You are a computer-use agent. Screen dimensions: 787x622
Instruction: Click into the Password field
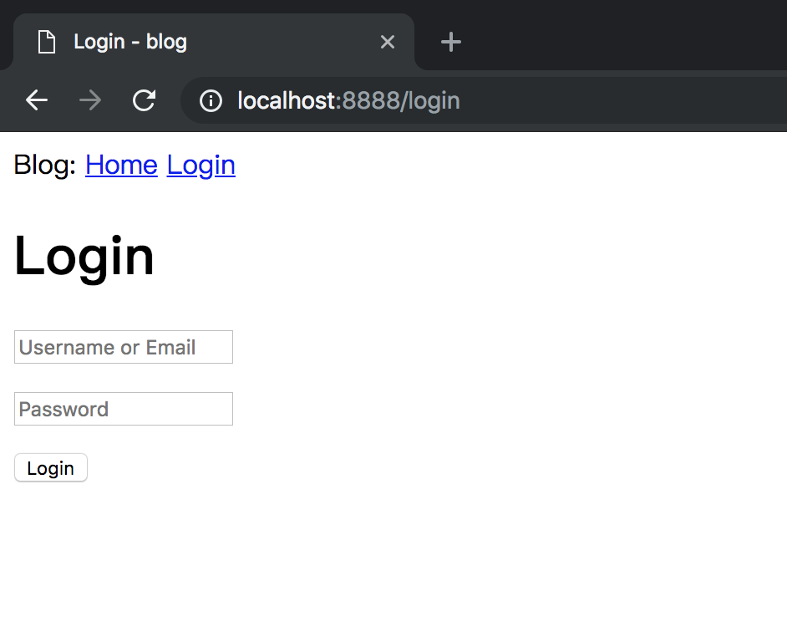coord(124,409)
